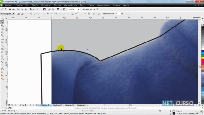Open the application launcher dropdown arrow
Viewport: 204px width, 115px height.
point(61,9)
